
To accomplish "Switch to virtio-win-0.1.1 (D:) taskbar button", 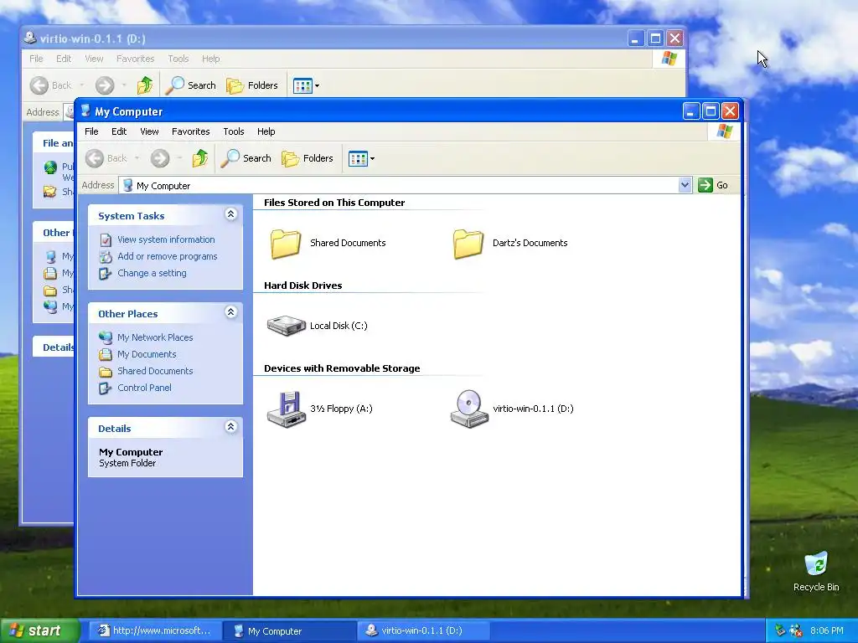I will pos(423,631).
